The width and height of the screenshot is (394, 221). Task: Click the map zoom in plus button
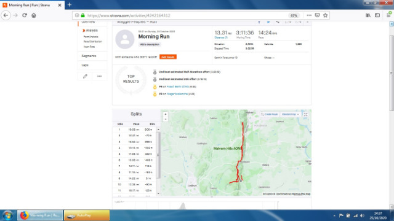[166, 114]
